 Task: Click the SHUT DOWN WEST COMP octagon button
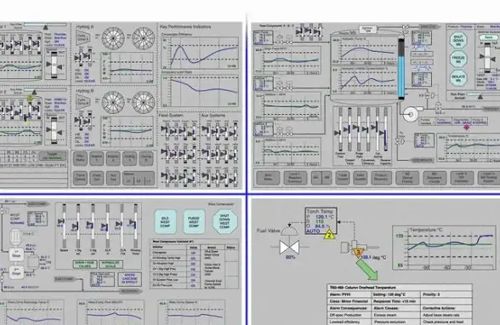point(224,221)
